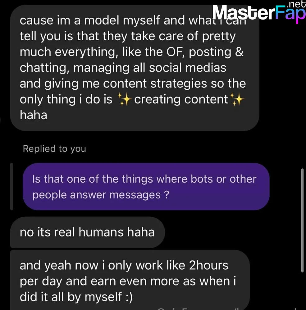This screenshot has height=310, width=306.
Task: Click the white "Master" part of the watermark
Action: [x=244, y=12]
